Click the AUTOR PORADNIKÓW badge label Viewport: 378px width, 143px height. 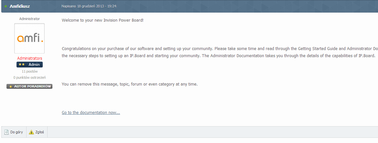pyautogui.click(x=33, y=87)
